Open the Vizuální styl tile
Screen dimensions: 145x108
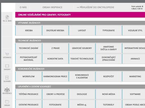pos(133,30)
